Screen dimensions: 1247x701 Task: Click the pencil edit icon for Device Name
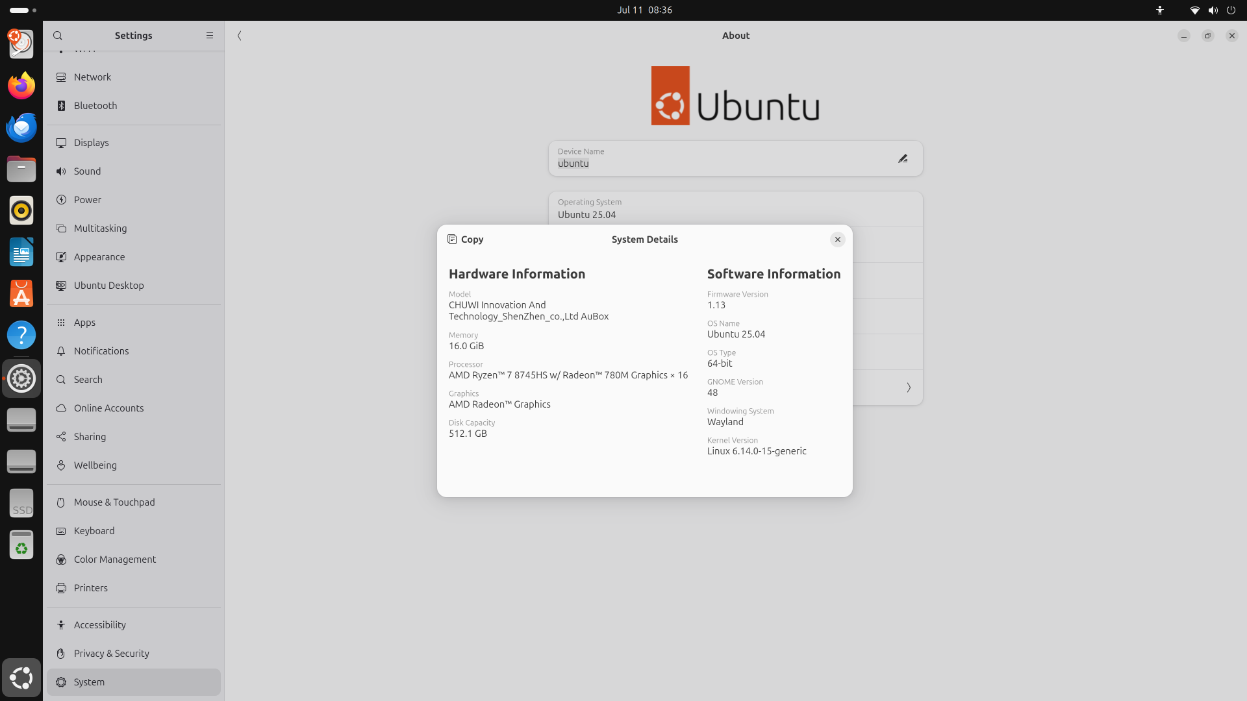tap(903, 158)
